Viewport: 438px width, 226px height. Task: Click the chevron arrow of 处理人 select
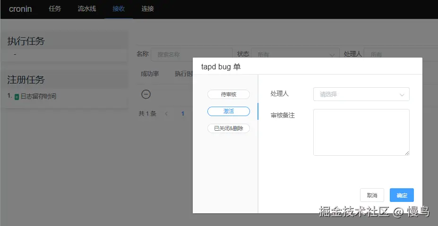[x=402, y=95]
